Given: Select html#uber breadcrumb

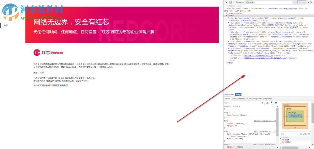Looking at the screenshot, I should point(229,95).
